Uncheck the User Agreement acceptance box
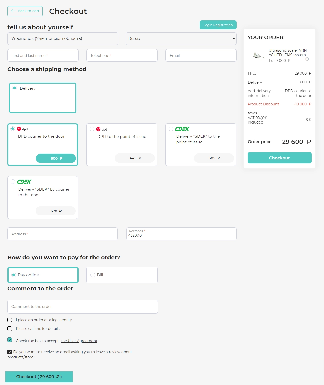324x385 pixels. (10, 340)
